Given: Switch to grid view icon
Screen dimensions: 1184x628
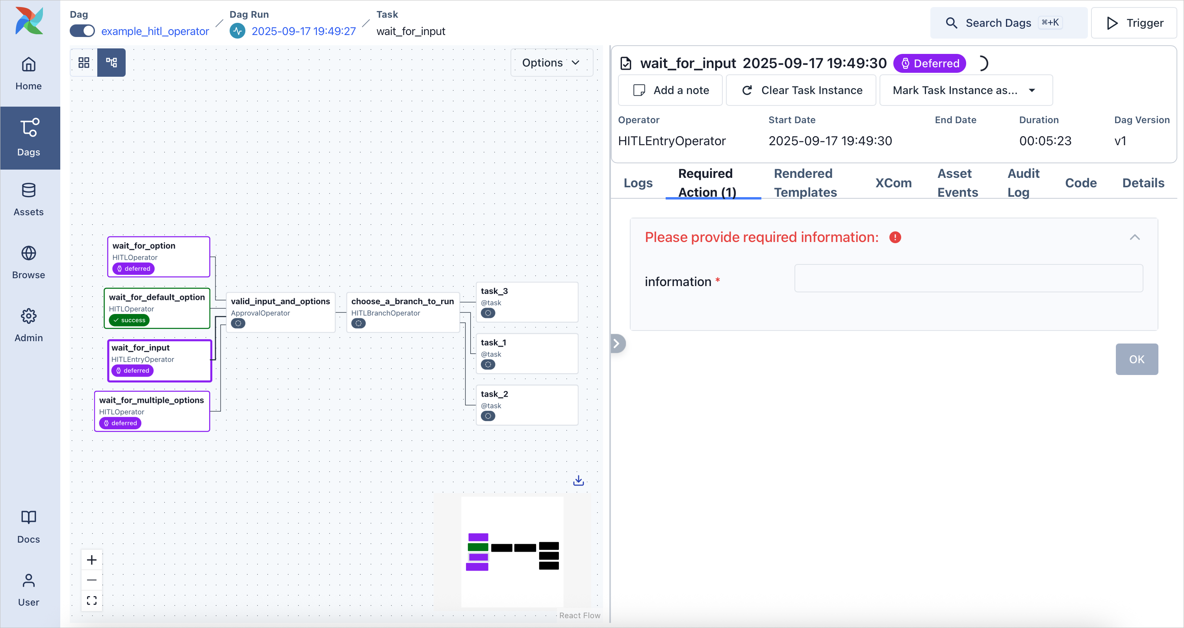Looking at the screenshot, I should (x=84, y=63).
